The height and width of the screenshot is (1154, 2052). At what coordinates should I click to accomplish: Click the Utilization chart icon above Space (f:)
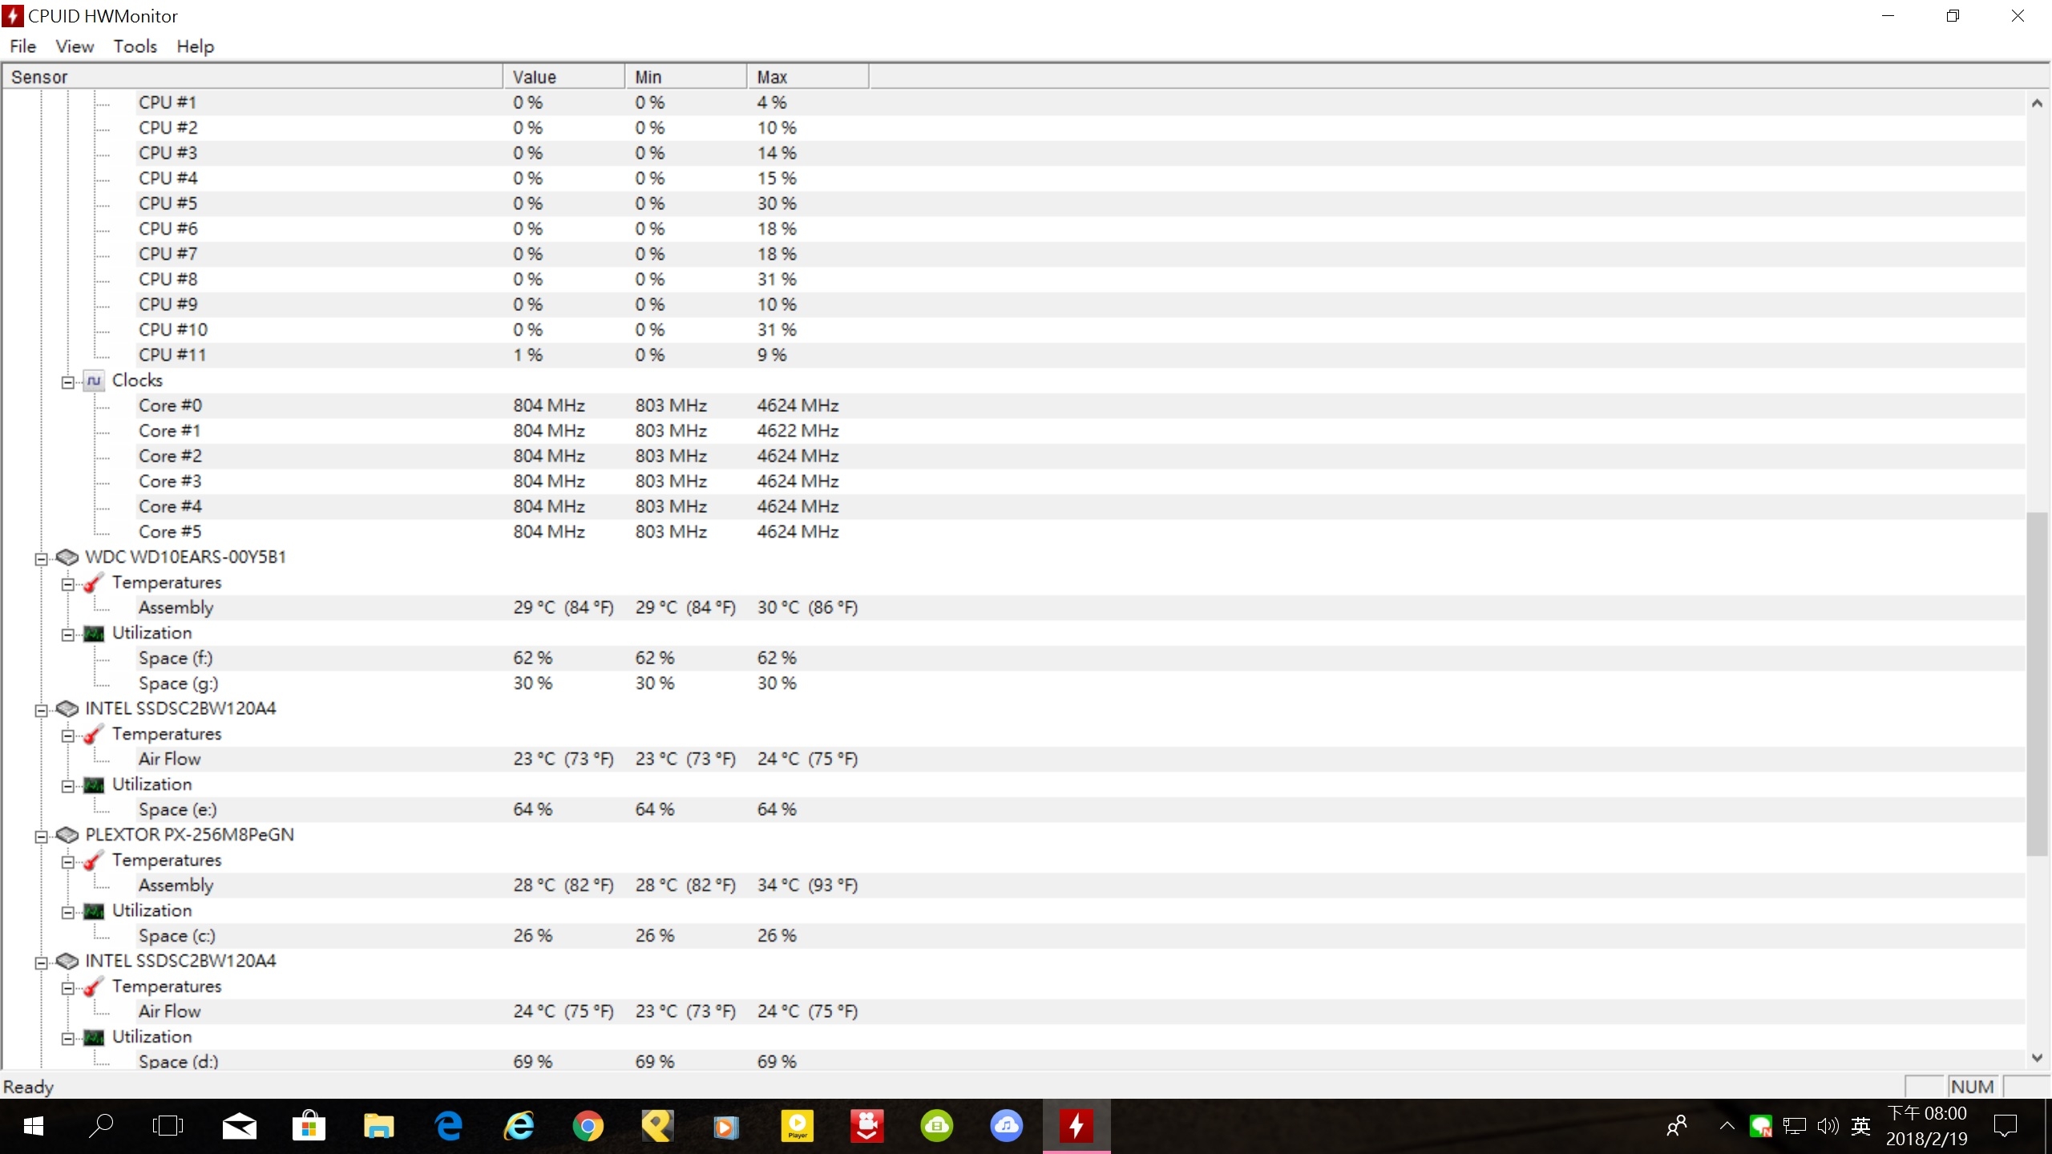click(94, 633)
